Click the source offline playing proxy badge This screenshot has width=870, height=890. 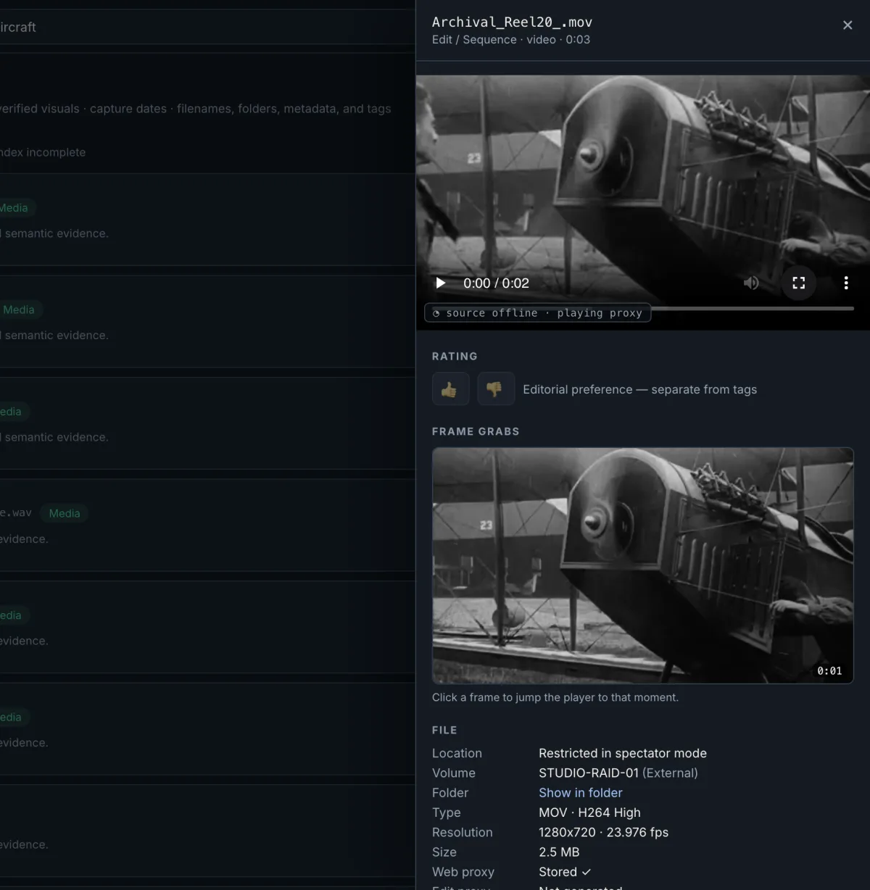click(537, 313)
